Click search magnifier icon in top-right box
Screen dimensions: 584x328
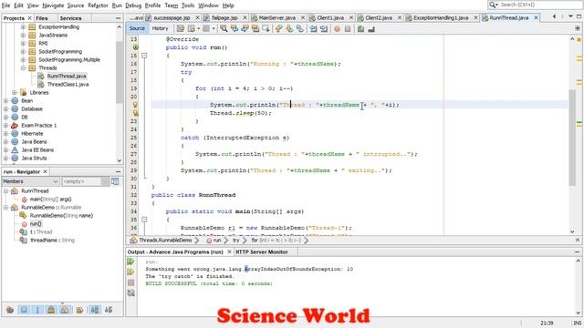(x=493, y=5)
